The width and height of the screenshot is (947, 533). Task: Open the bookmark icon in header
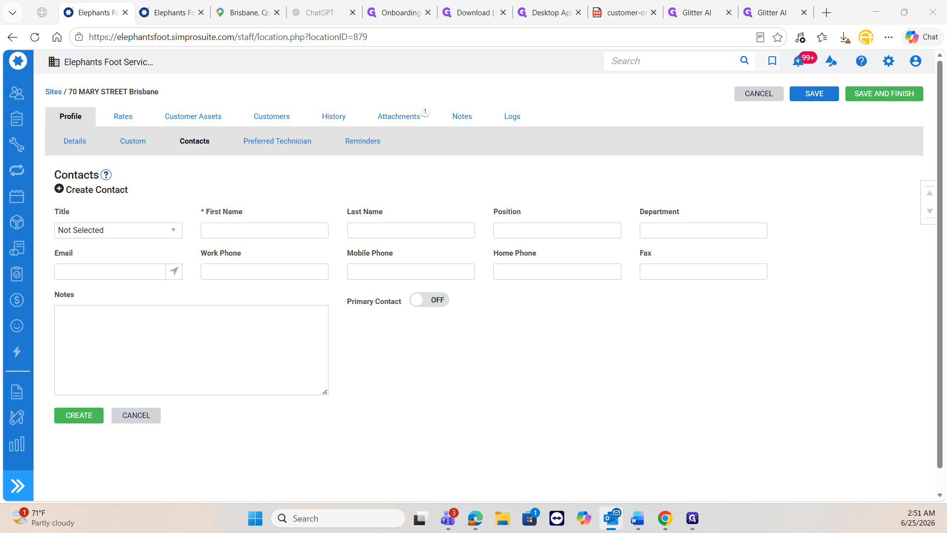(772, 61)
